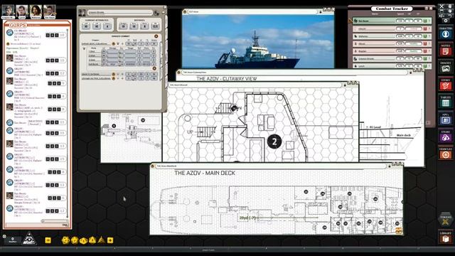Click the all-seeing eye GM pyramid icon

pos(29,238)
